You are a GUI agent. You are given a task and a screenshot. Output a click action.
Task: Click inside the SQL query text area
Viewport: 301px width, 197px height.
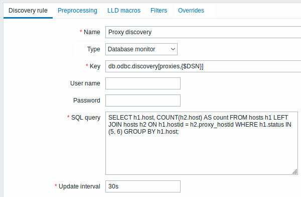[x=202, y=143]
